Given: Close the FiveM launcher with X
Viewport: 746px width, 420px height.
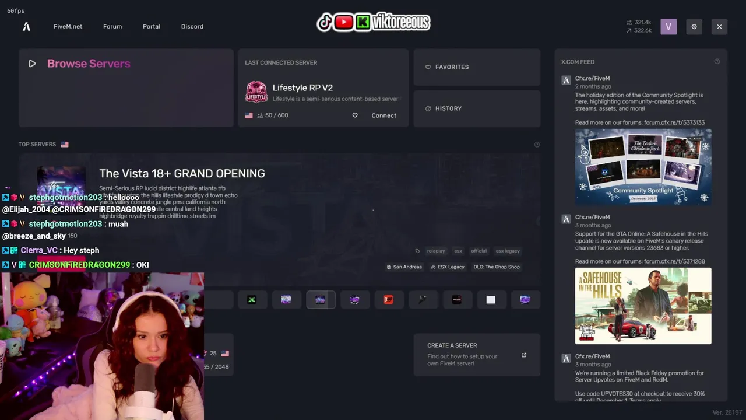Looking at the screenshot, I should [719, 26].
